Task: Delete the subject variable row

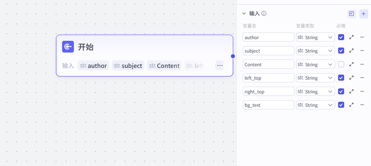Action: [x=362, y=51]
